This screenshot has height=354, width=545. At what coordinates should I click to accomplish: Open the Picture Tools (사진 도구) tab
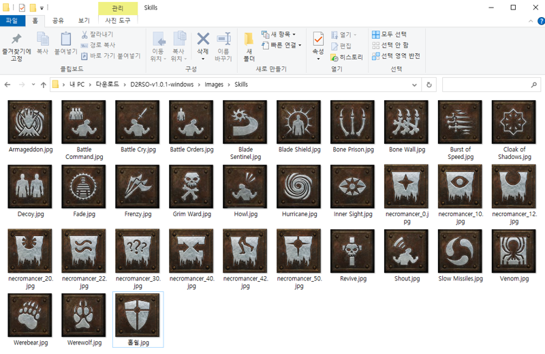pos(118,20)
